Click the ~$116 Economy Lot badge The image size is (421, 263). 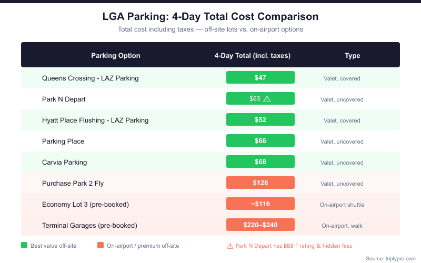260,204
